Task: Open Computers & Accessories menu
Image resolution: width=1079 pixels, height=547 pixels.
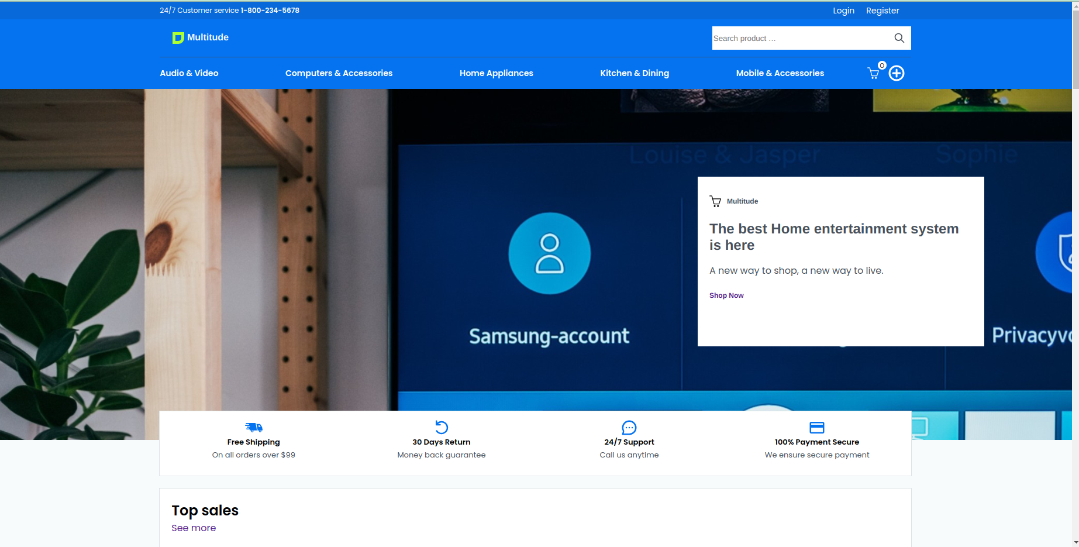Action: coord(339,73)
